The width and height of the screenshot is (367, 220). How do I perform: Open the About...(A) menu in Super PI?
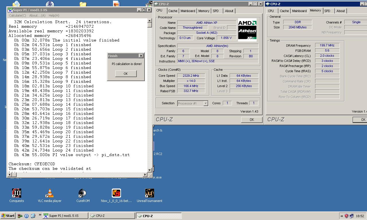pos(37,15)
